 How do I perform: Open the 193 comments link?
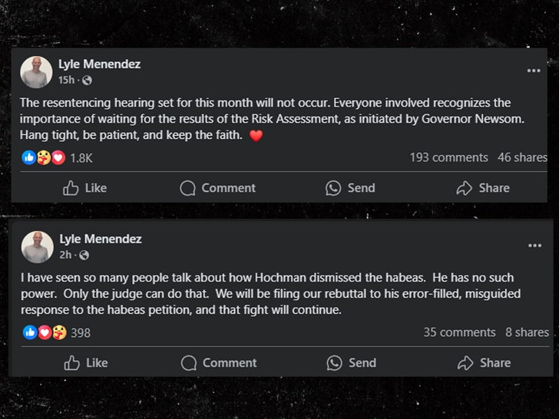pyautogui.click(x=448, y=157)
